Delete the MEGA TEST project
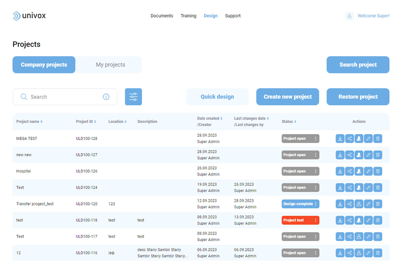The width and height of the screenshot is (402, 268). click(x=378, y=139)
